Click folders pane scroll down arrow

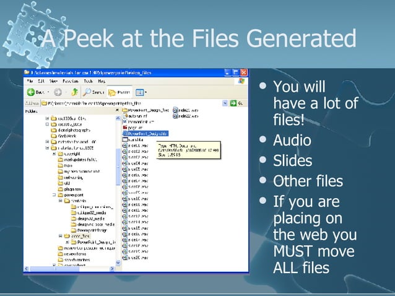point(118,263)
